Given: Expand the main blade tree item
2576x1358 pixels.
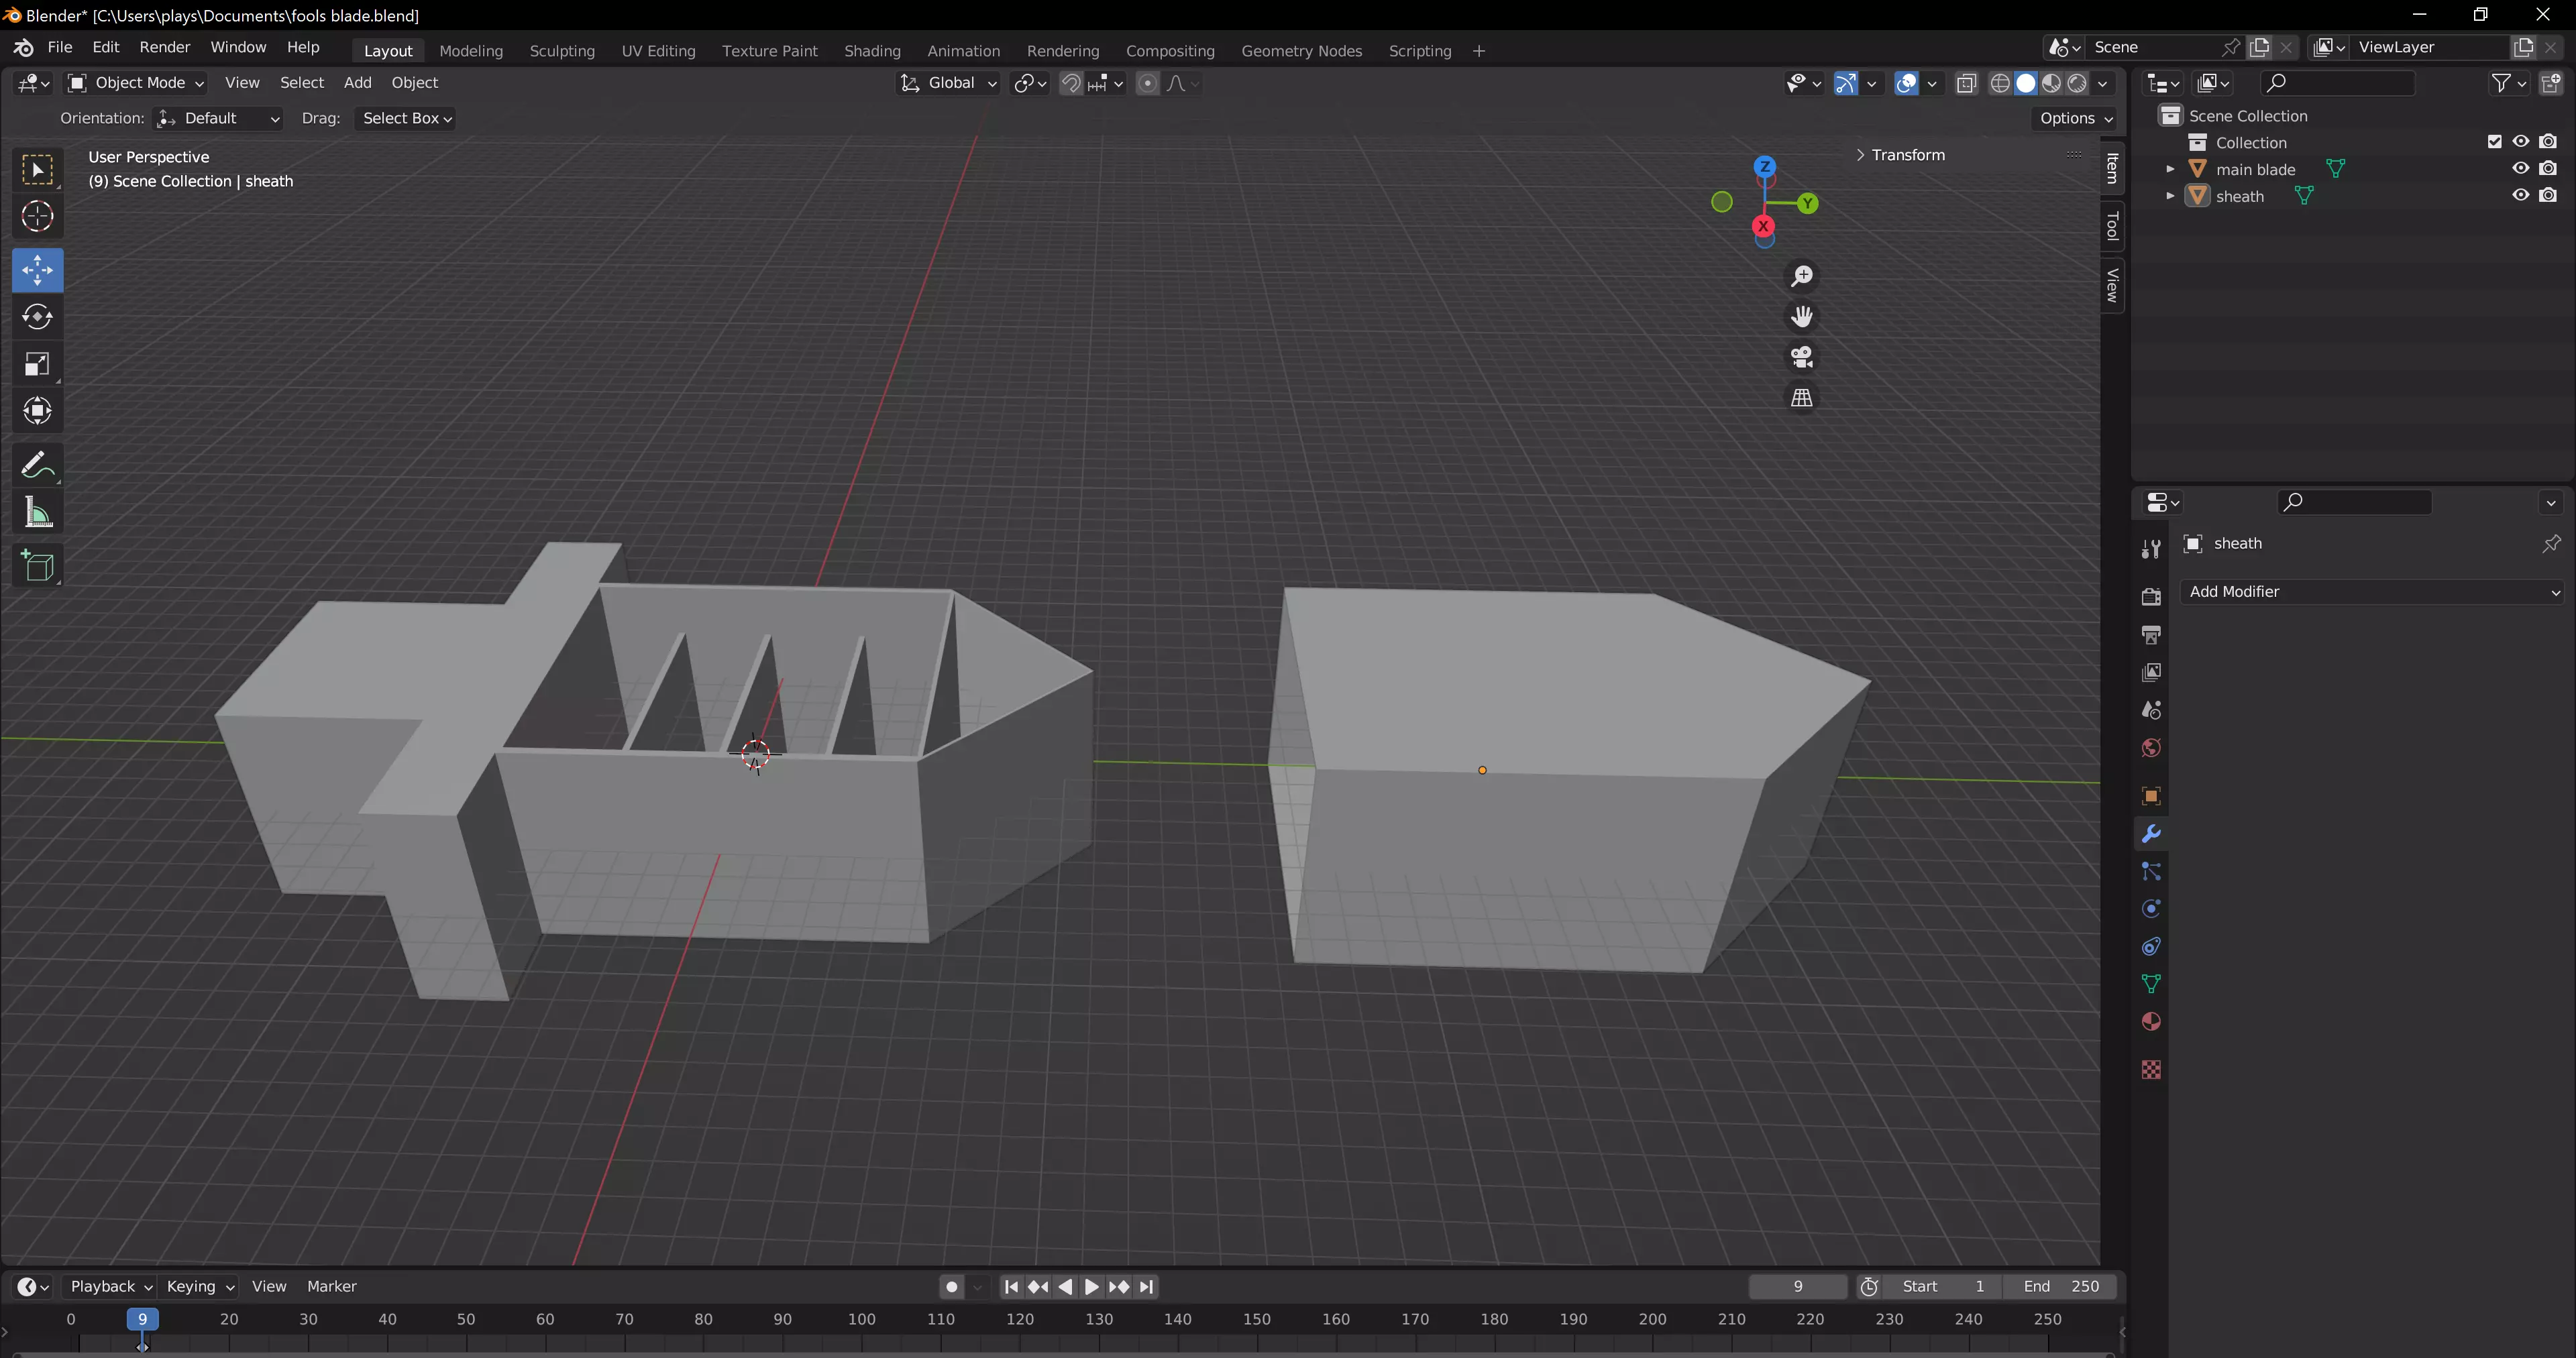Looking at the screenshot, I should point(2170,169).
